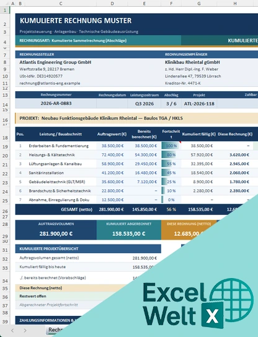Click the 18.540,00 € Kumuliert fällig cell

point(199,173)
